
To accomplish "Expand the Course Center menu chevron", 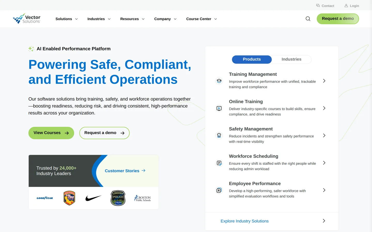I will (216, 19).
